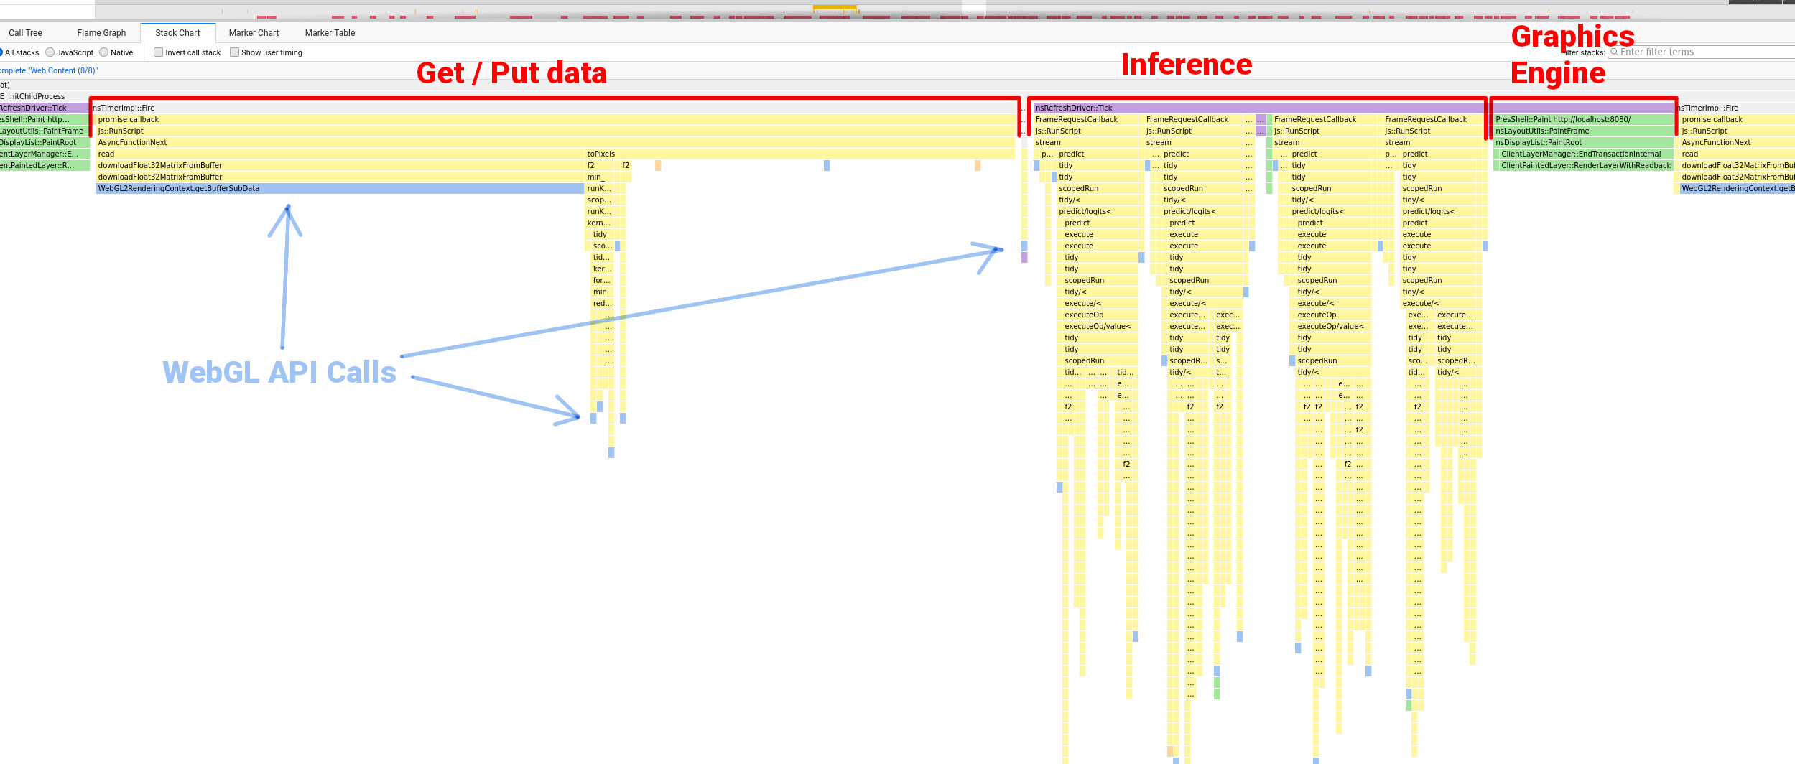Toggle the Show user timing checkbox
Viewport: 1795px width, 764px height.
(x=234, y=52)
